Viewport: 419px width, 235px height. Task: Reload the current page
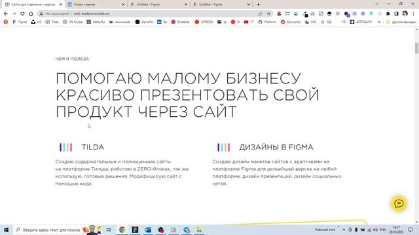pyautogui.click(x=22, y=14)
